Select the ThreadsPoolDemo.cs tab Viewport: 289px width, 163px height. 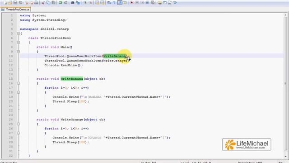tap(16, 9)
